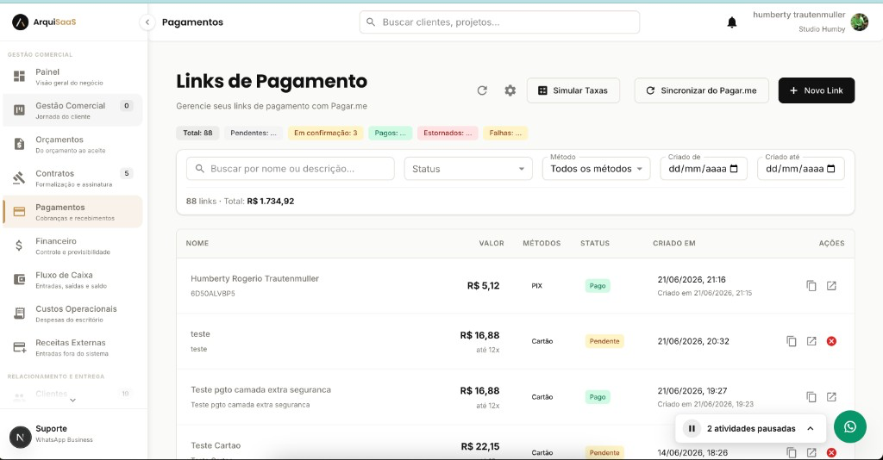Open 'Teste pgto camada extra seguranca' externally
Viewport: 883px width, 460px height.
tap(831, 397)
